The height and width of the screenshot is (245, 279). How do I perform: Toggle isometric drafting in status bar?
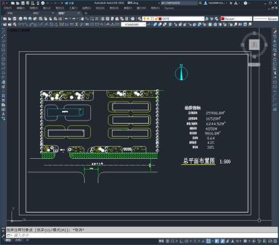click(x=195, y=241)
